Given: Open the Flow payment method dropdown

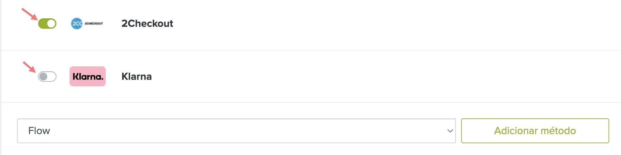Looking at the screenshot, I should [236, 131].
